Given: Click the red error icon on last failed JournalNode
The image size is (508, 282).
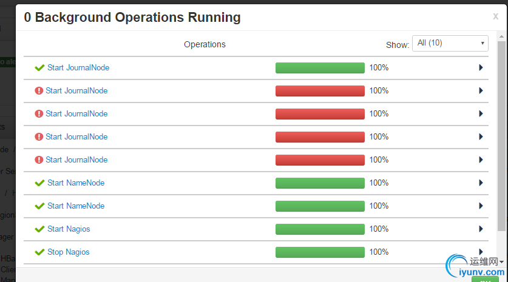Looking at the screenshot, I should 39,160.
